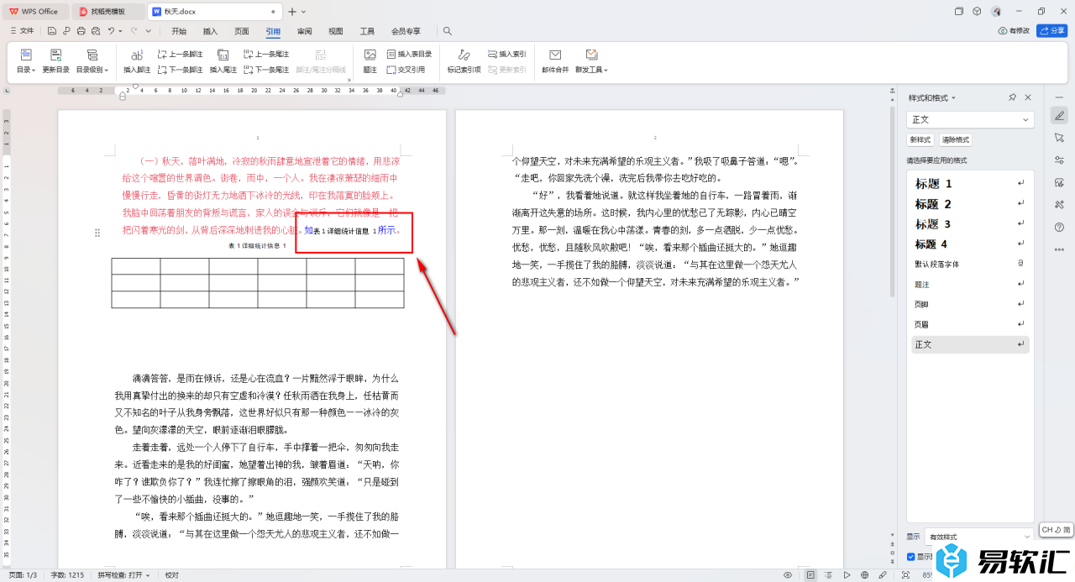Insert an endnote with 插入尾注
Image resolution: width=1075 pixels, height=582 pixels.
coord(223,60)
